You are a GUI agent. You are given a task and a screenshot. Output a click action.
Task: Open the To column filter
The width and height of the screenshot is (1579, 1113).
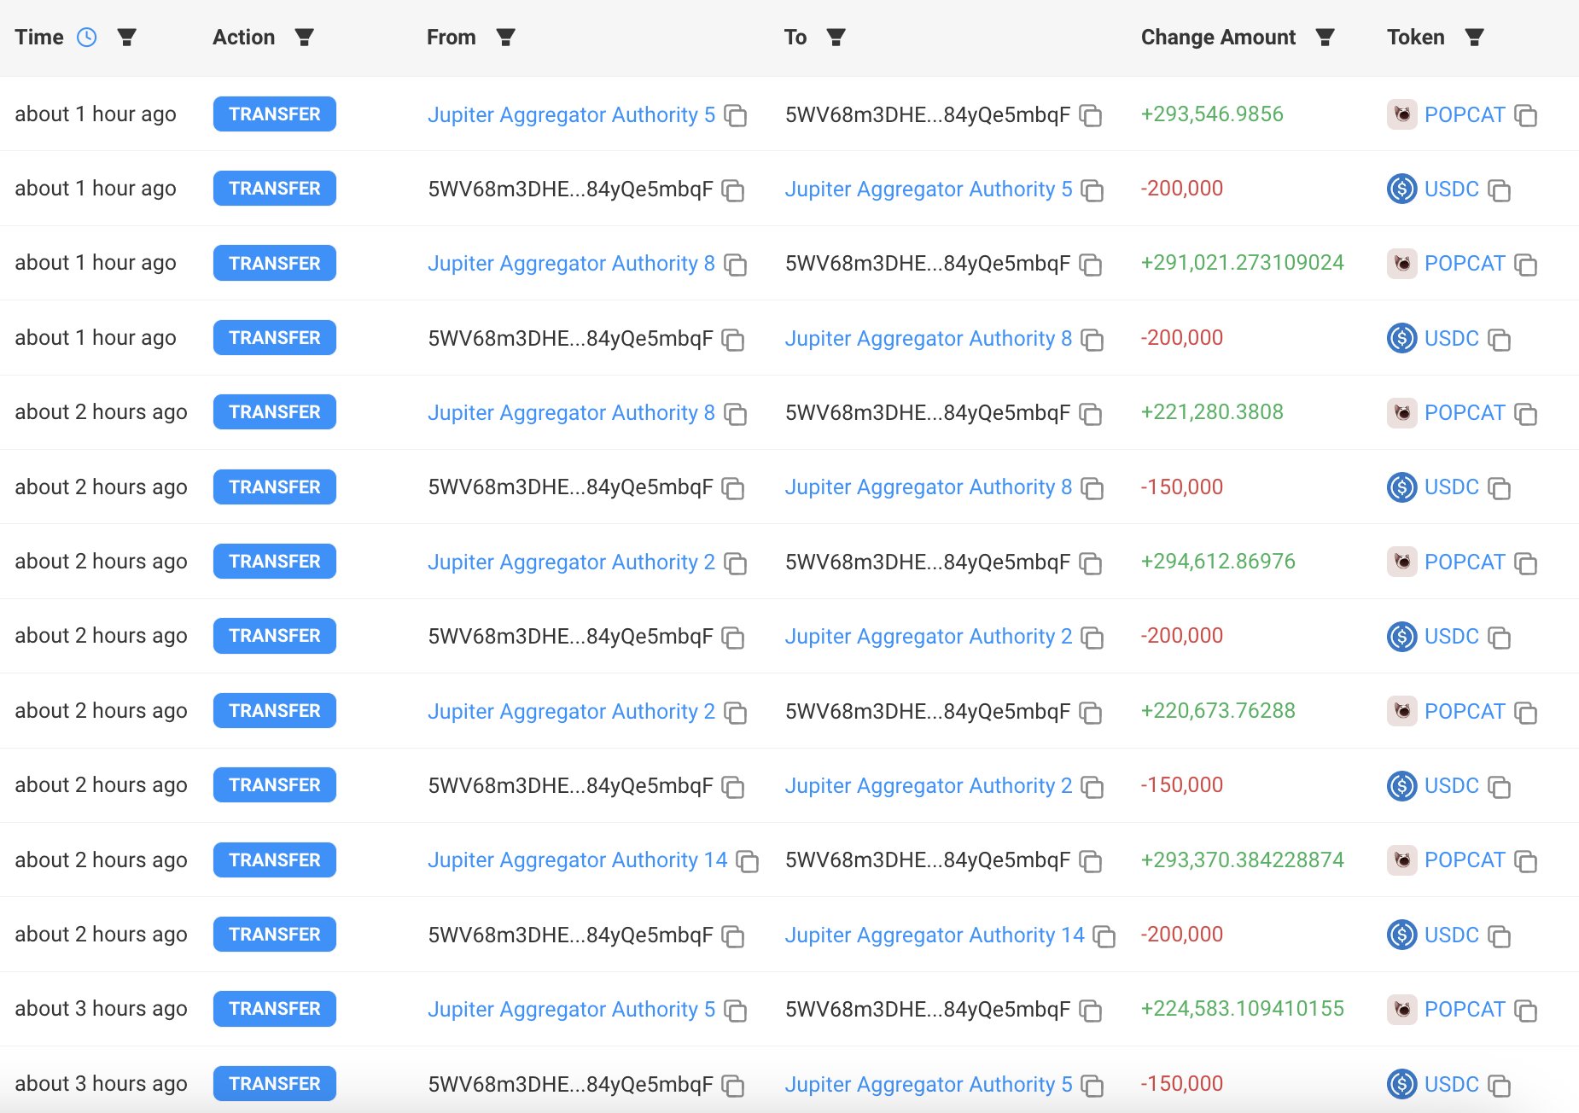click(x=836, y=38)
